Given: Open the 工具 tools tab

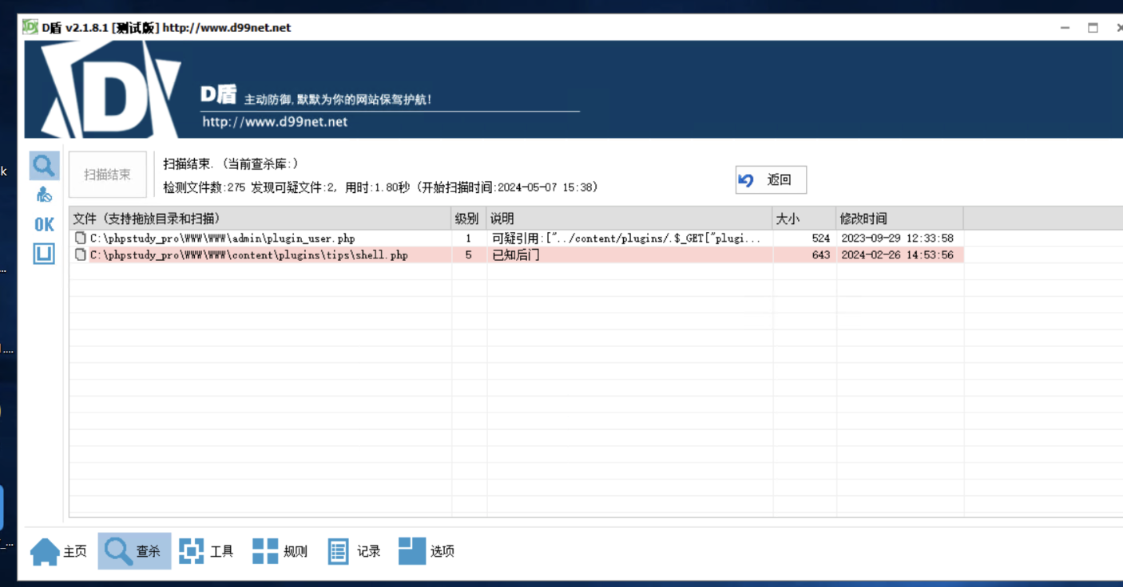Looking at the screenshot, I should click(x=206, y=551).
